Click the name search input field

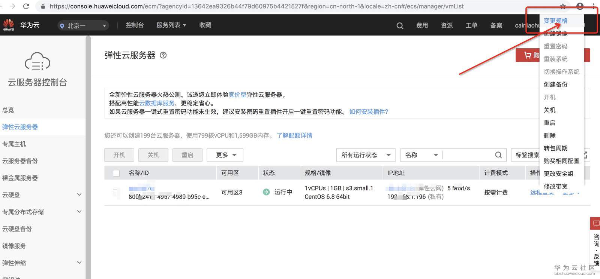(x=468, y=155)
